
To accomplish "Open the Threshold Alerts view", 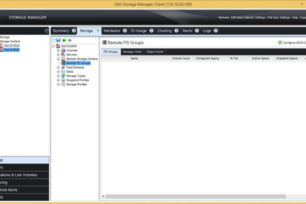I will coord(25,190).
